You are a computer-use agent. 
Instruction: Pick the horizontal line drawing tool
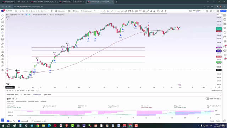point(118,11)
